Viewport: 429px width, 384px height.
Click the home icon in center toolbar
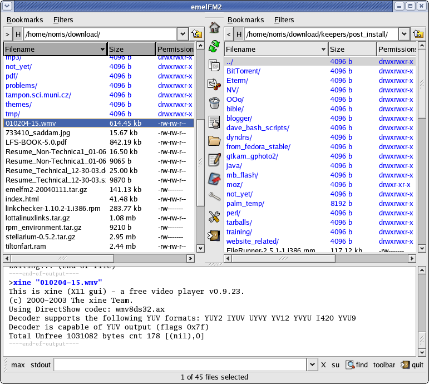pos(214,27)
